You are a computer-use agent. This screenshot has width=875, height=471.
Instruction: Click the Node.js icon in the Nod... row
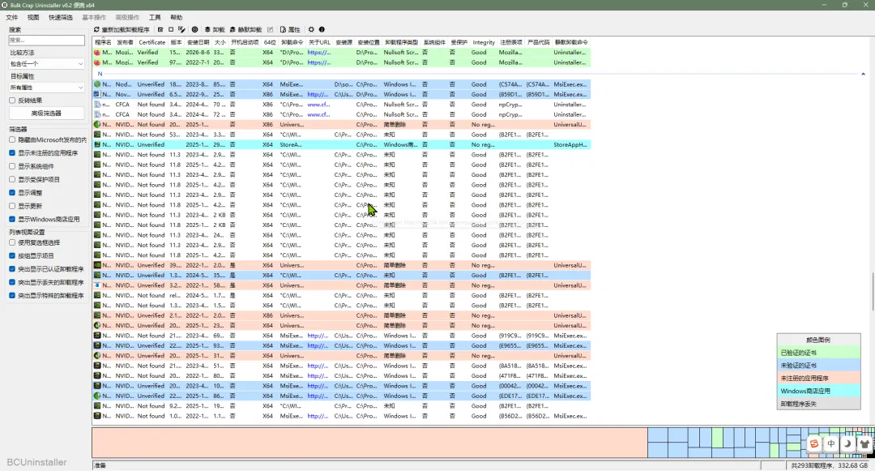pyautogui.click(x=97, y=84)
